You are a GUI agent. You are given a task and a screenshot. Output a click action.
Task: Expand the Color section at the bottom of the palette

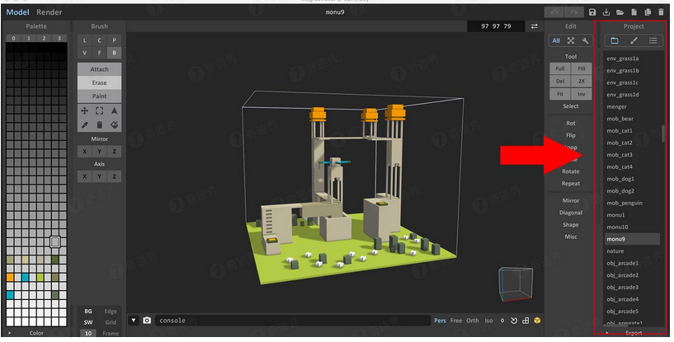coord(36,333)
